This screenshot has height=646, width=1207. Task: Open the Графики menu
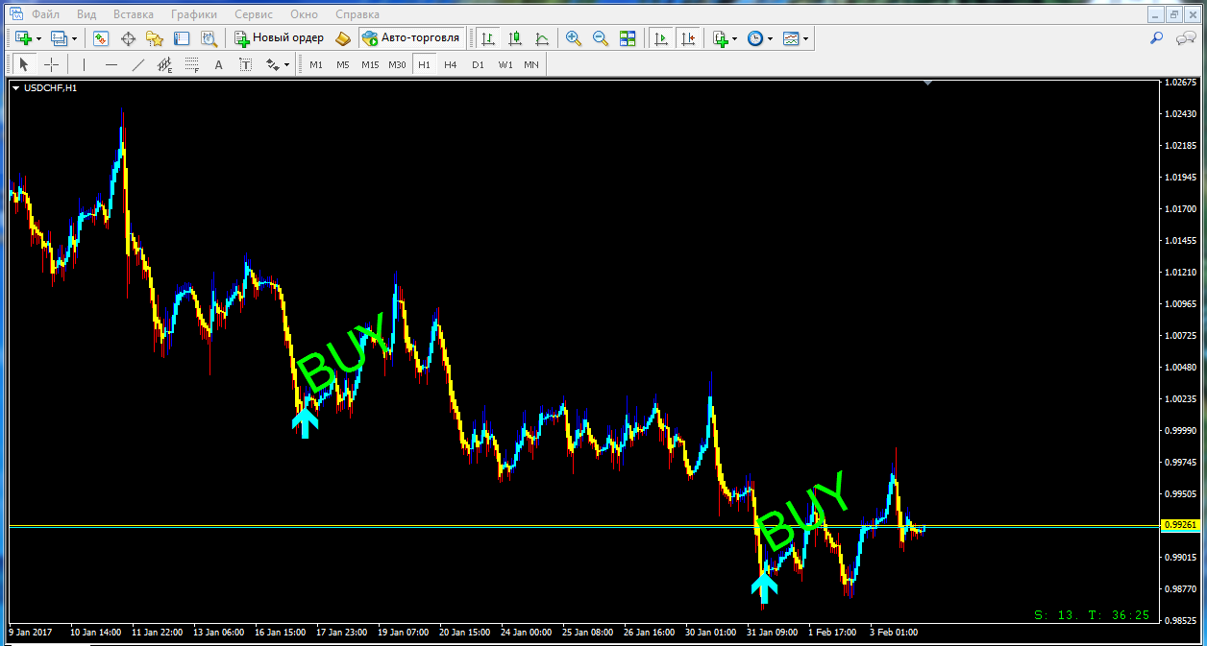[193, 14]
